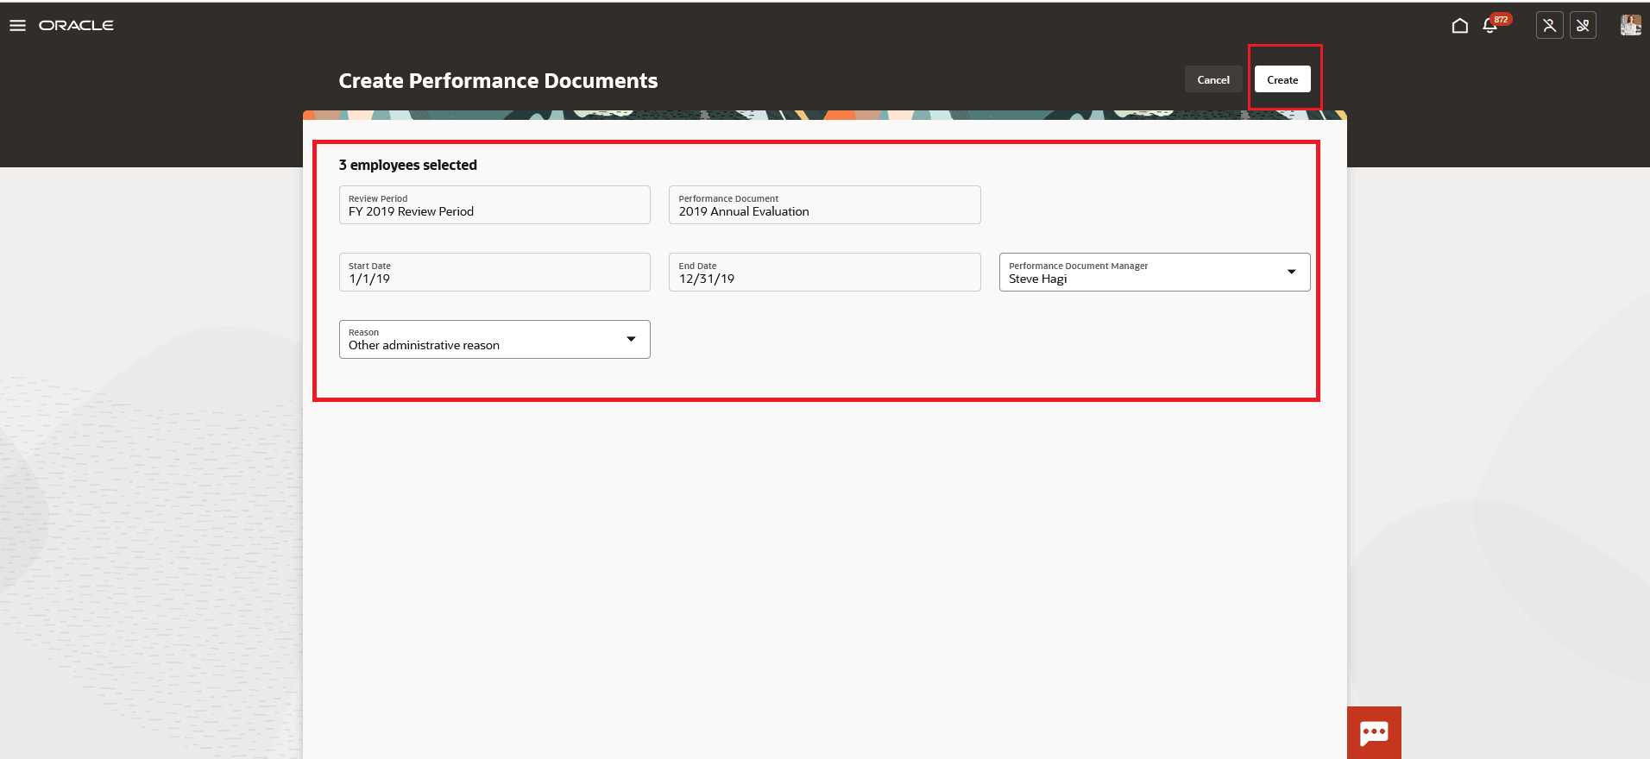Expand the Reason dropdown
The image size is (1650, 759).
[494, 340]
